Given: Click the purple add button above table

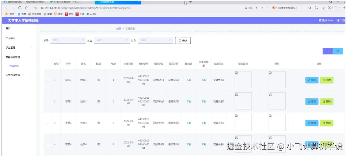Looking at the screenshot, I should coord(328,51).
